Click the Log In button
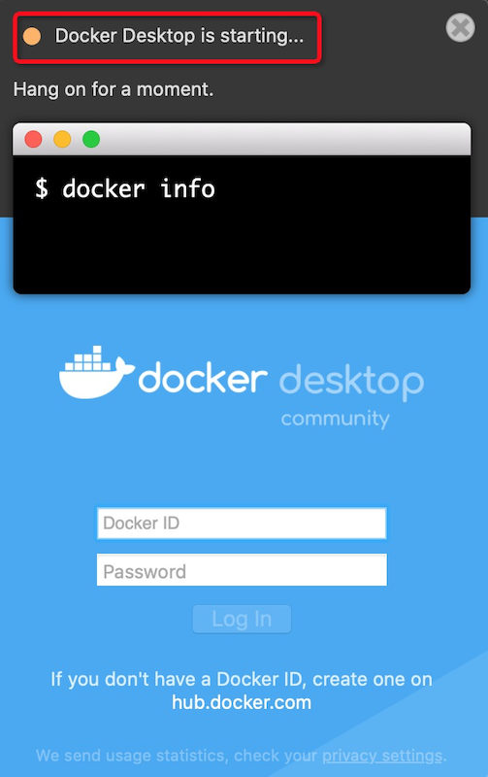 pyautogui.click(x=242, y=619)
